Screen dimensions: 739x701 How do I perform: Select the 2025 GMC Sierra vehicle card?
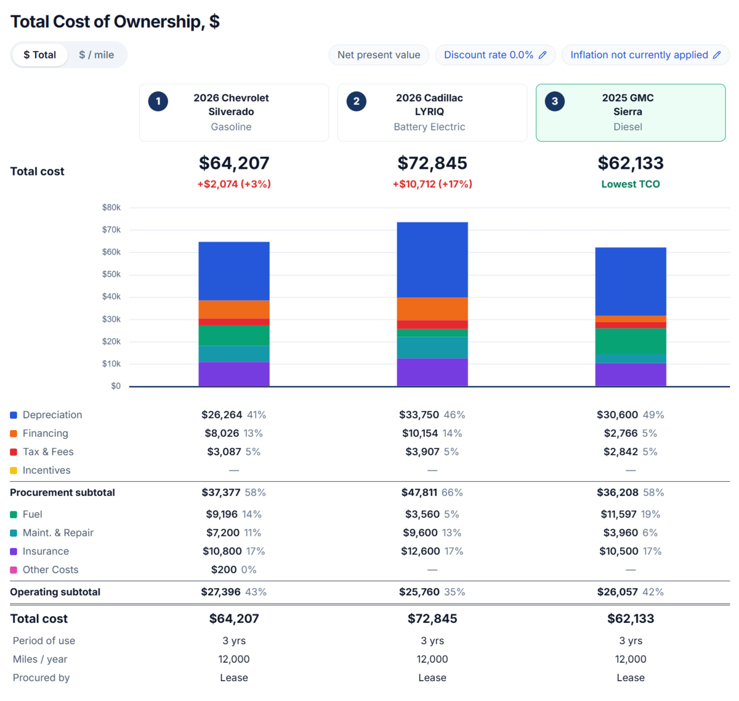pos(631,113)
